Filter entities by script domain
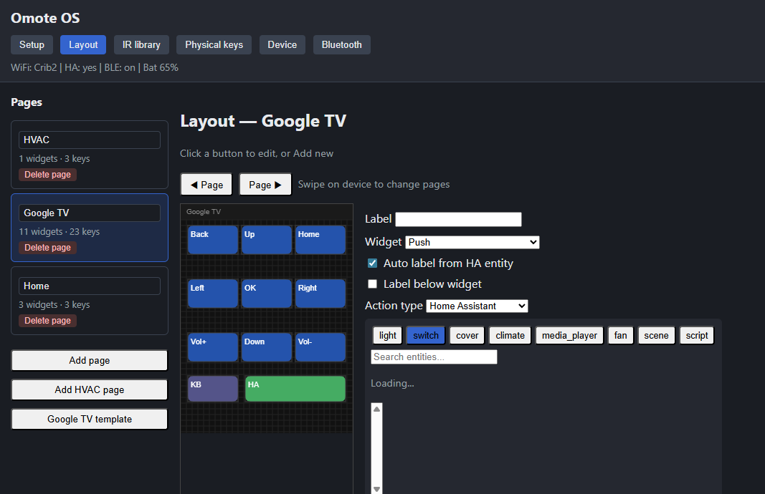The height and width of the screenshot is (494, 765). (697, 335)
